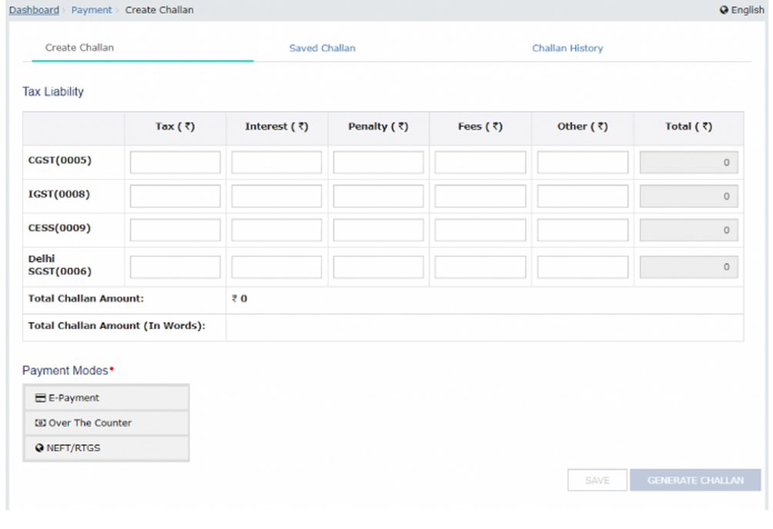Focus the CGST Other input field

pyautogui.click(x=582, y=162)
